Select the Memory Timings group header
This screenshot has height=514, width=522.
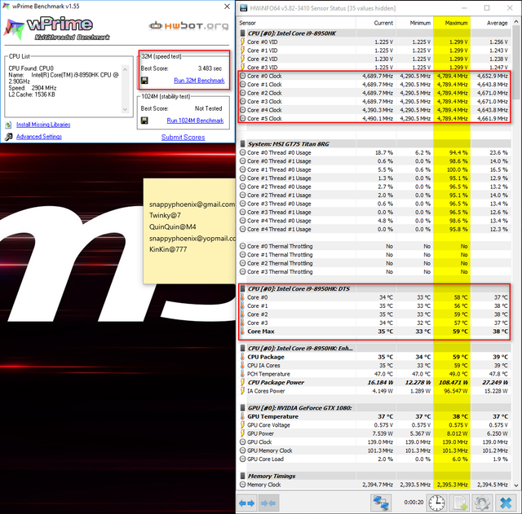click(x=375, y=476)
